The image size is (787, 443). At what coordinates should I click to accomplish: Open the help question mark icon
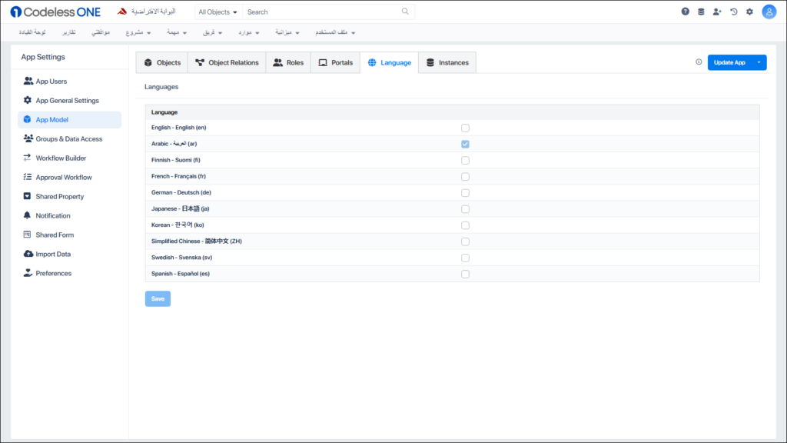click(685, 12)
